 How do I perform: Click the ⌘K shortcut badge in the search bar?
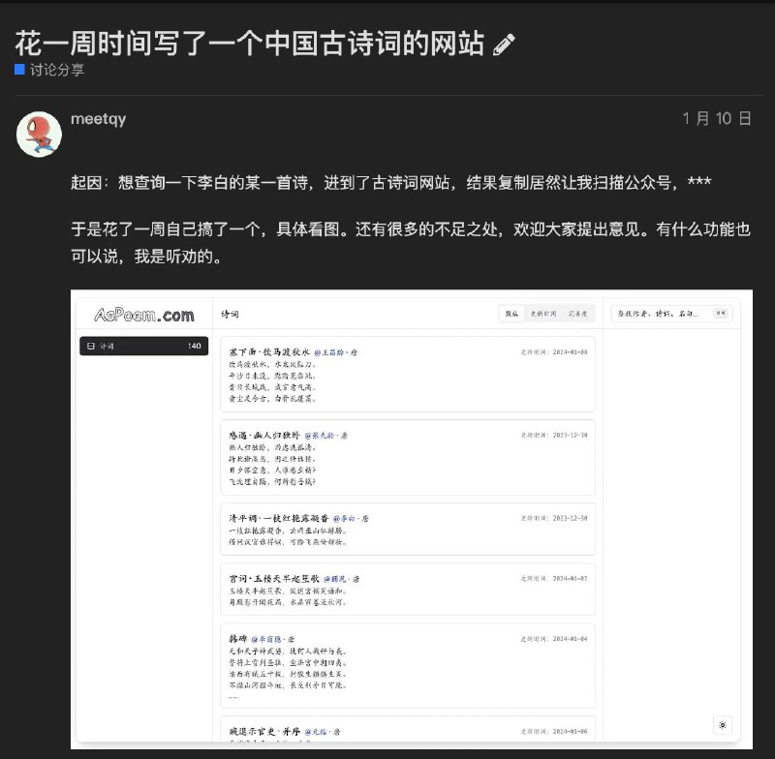click(719, 314)
